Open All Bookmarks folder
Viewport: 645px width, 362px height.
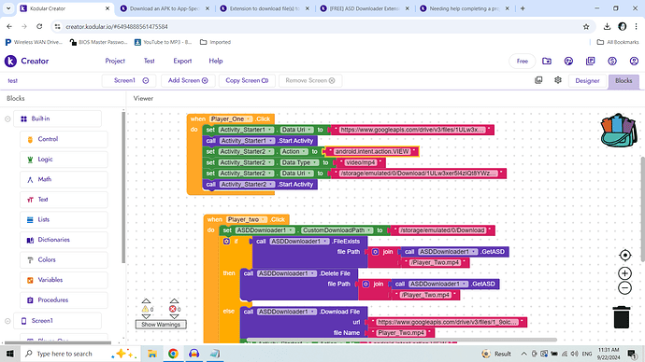(x=618, y=42)
